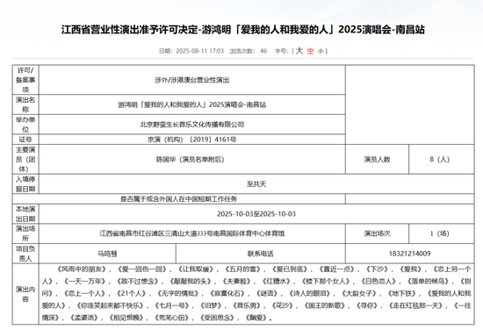483x330 pixels.
Task: Click the 演出场所 row header
Action: pos(25,233)
